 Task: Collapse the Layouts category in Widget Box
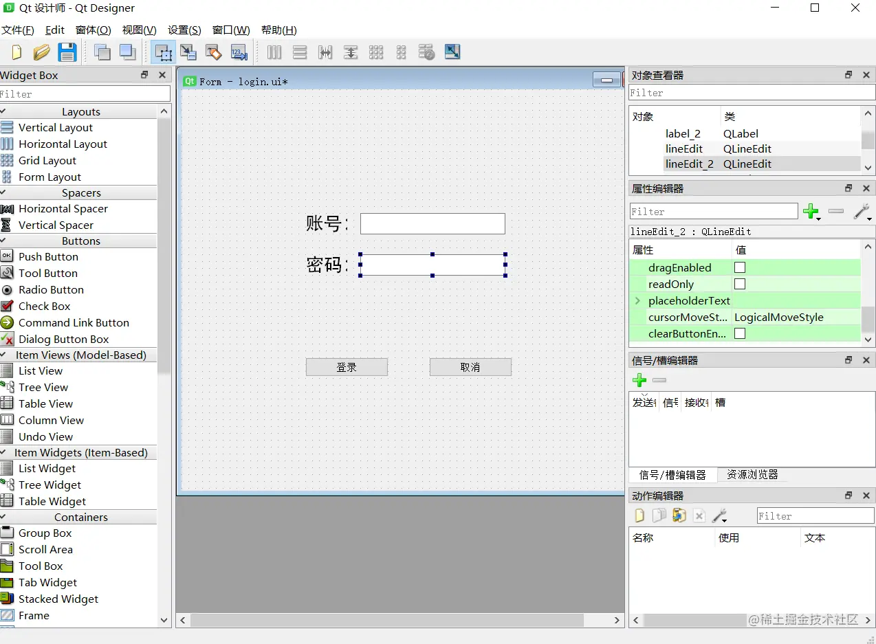click(3, 111)
